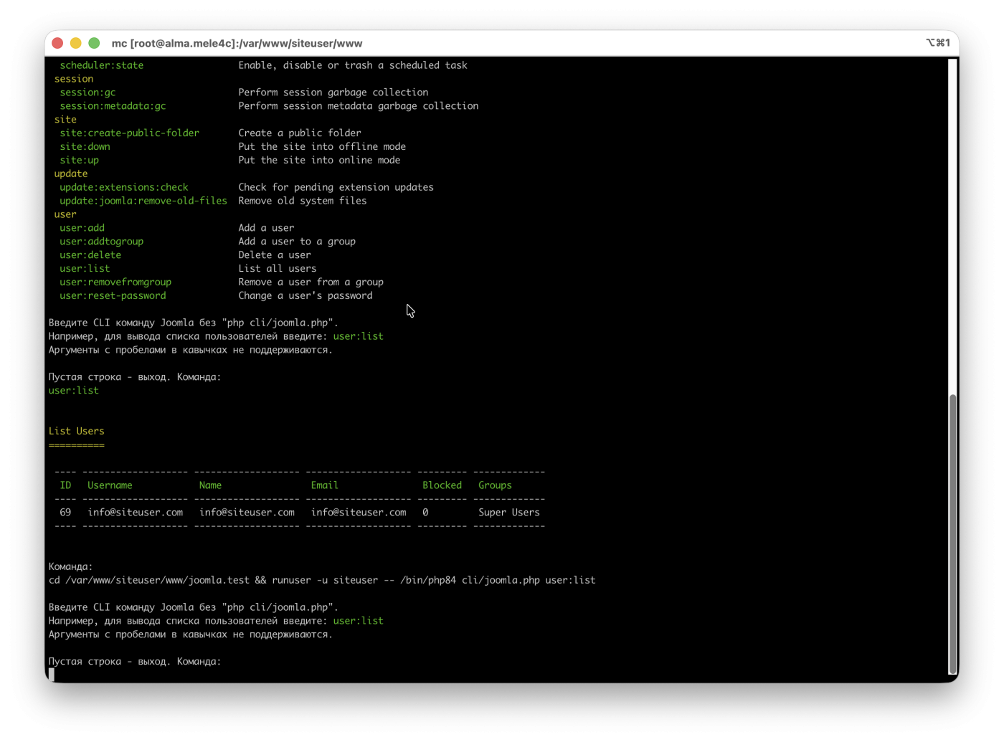Maximize the terminal with the green button
The image size is (1004, 742).
(94, 43)
